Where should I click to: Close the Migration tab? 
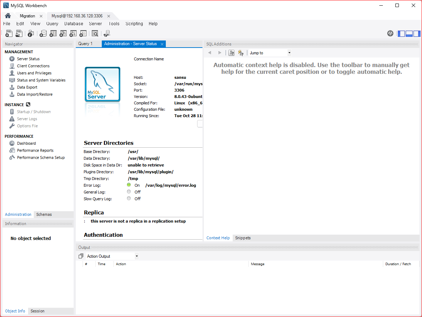coord(41,16)
